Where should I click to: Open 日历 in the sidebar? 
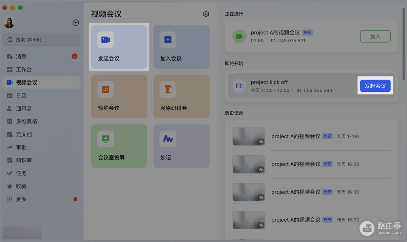[41, 95]
